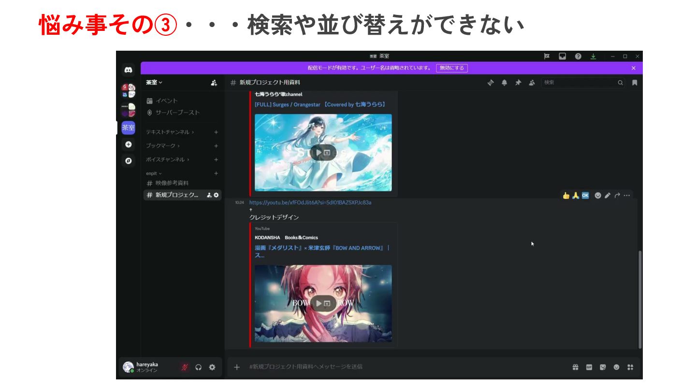
Task: Collapse the enpit category
Action: pyautogui.click(x=154, y=173)
